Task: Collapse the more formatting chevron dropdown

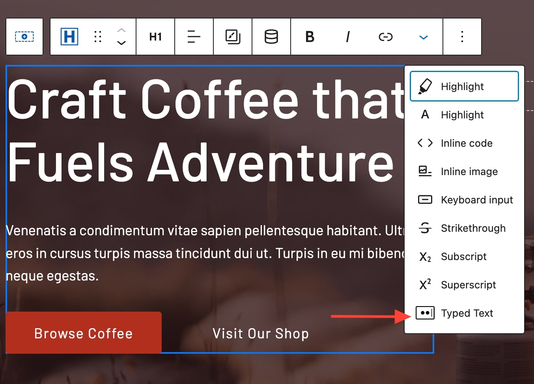Action: (x=423, y=37)
